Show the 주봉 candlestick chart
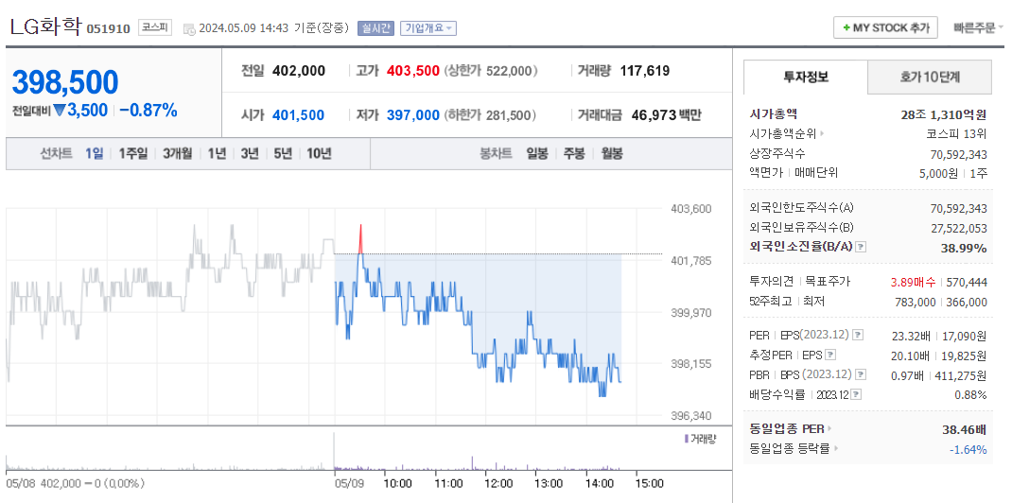The height and width of the screenshot is (503, 1012). (574, 153)
